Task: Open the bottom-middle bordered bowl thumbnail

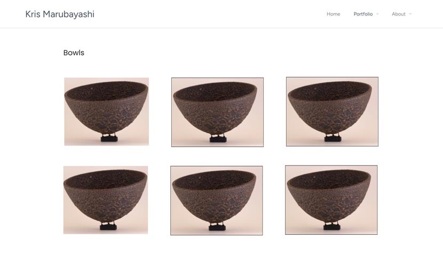Action: (216, 200)
